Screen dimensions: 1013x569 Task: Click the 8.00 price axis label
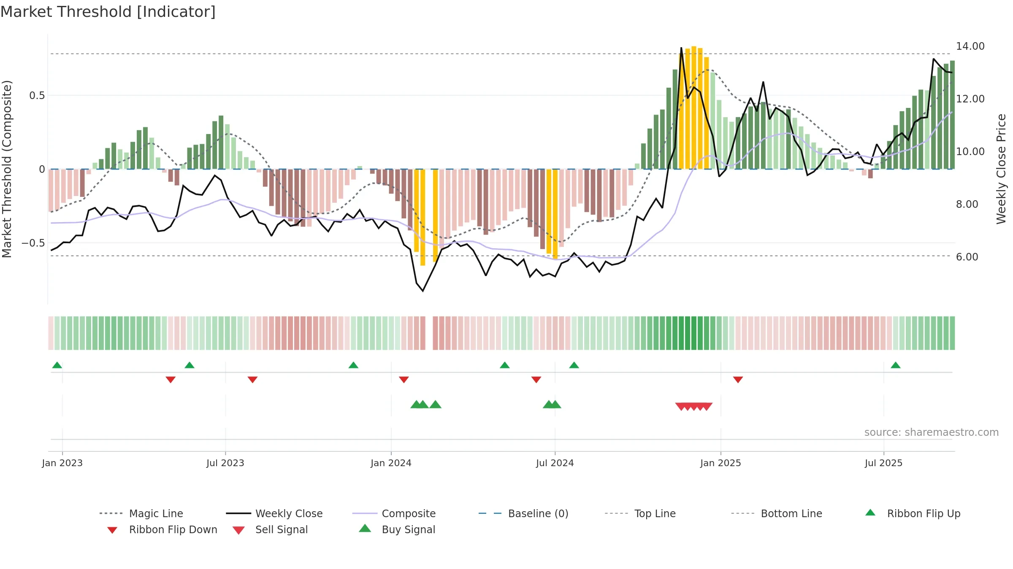click(967, 204)
